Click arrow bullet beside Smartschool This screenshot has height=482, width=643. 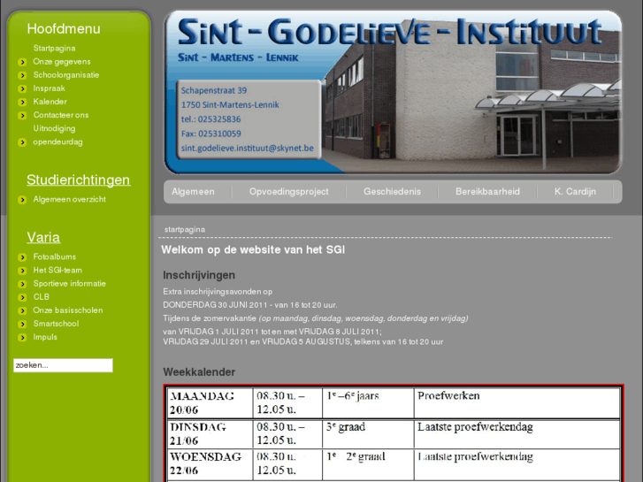(22, 324)
